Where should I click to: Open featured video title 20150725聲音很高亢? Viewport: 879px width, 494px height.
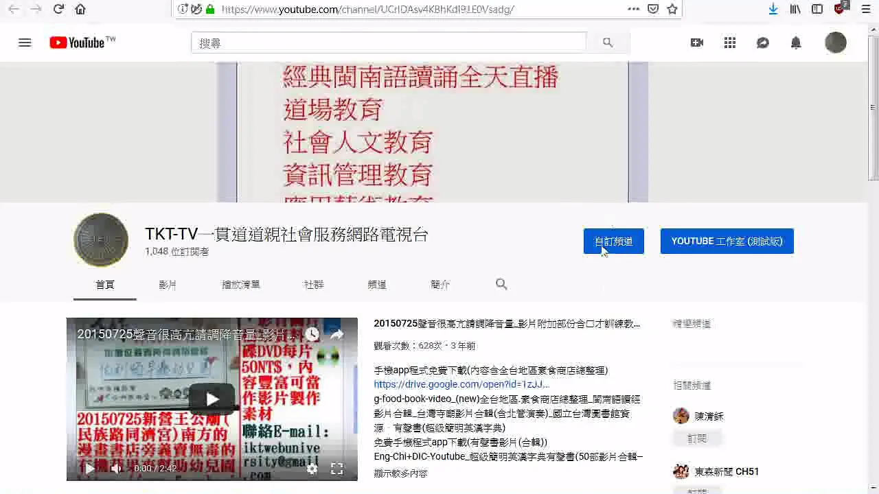coord(507,324)
